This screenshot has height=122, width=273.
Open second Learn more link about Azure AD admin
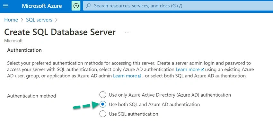[x=127, y=76]
